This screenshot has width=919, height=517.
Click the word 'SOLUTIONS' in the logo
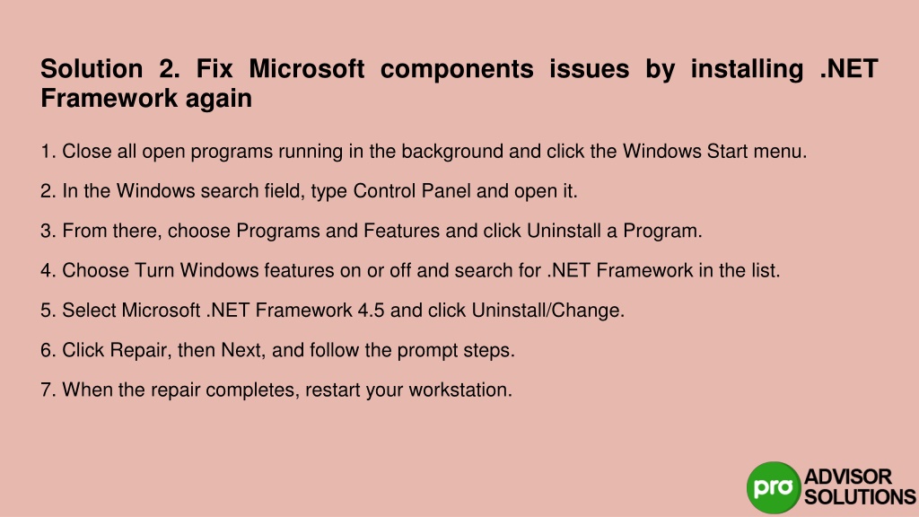pyautogui.click(x=860, y=496)
